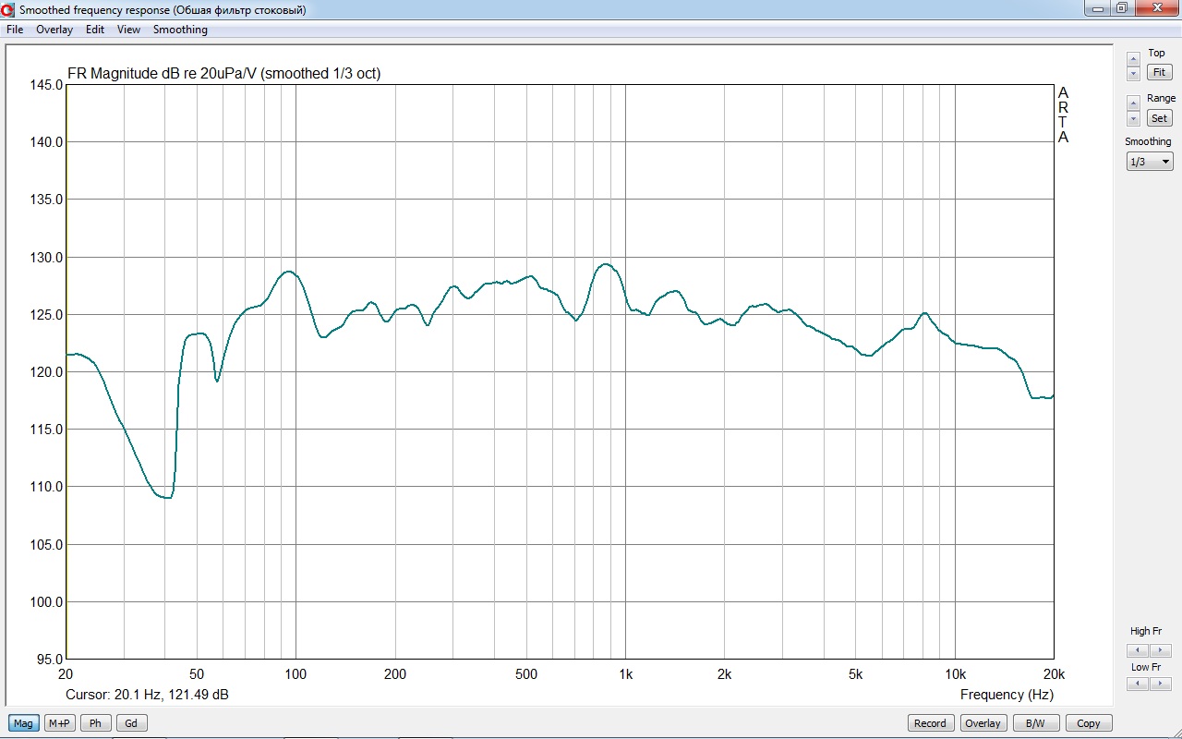
Task: Click the "Cursor: 20.1 Hz, 121.49 dB" readout
Action: [148, 695]
